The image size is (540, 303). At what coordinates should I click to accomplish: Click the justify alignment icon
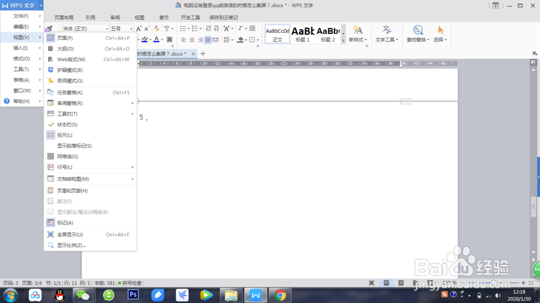(208, 40)
